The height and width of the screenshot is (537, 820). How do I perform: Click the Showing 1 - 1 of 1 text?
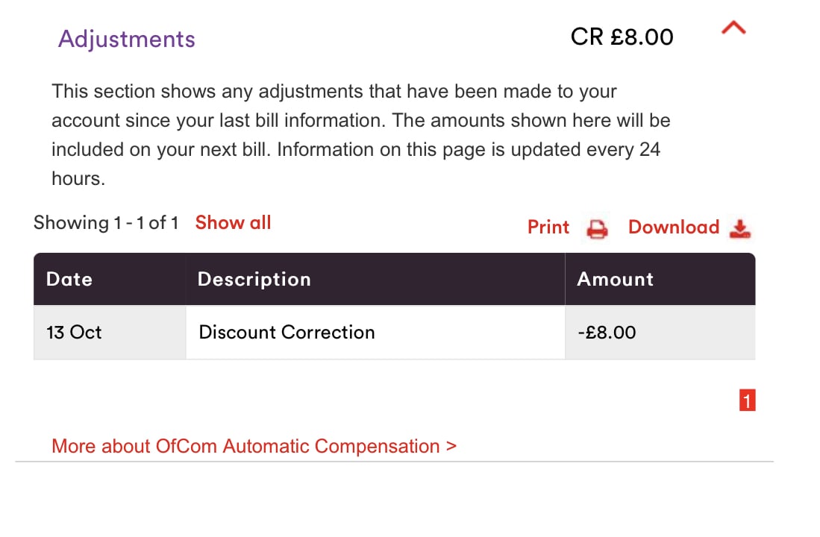click(106, 223)
